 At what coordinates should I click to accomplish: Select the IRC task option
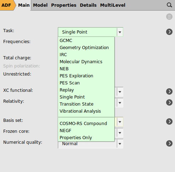click(86, 55)
